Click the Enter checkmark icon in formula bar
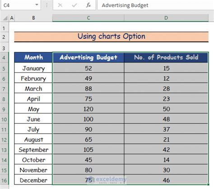214x189 pixels. coord(74,5)
